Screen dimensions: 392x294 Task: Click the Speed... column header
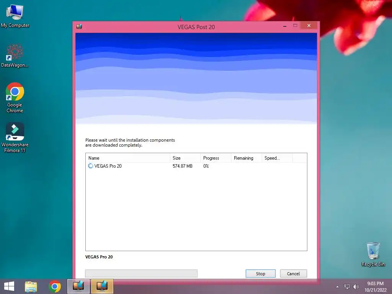277,158
